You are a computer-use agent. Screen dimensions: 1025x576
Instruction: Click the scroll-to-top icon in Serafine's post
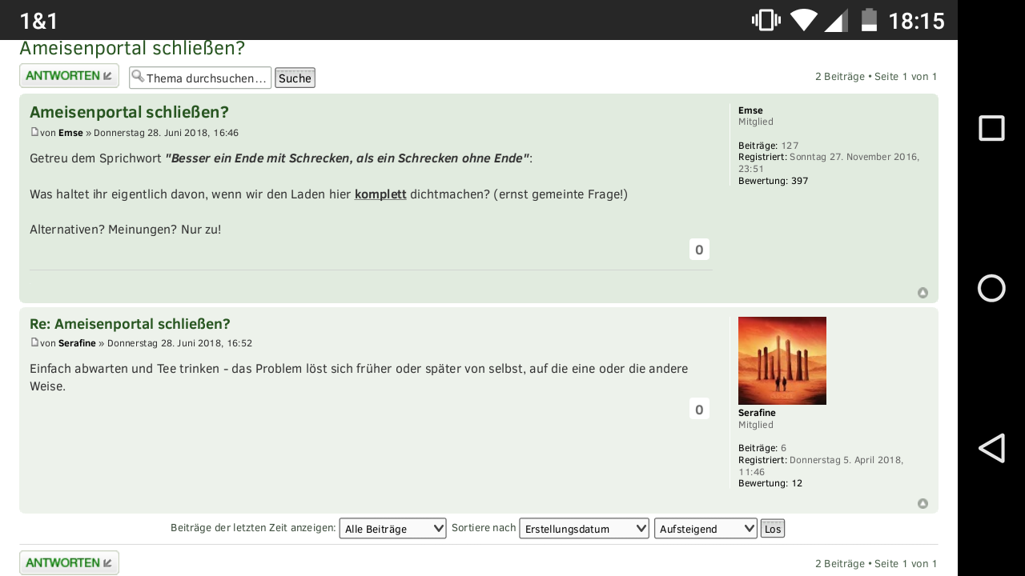click(922, 504)
